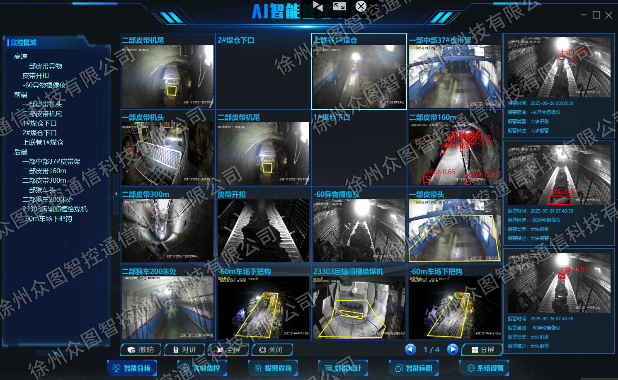Select 一部中部37#皮带架 in the tree
Image resolution: width=618 pixels, height=380 pixels.
click(51, 161)
